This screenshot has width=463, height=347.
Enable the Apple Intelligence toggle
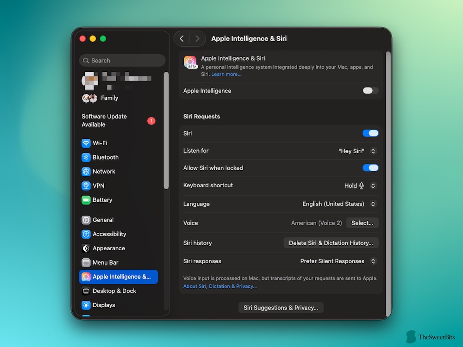(x=370, y=91)
